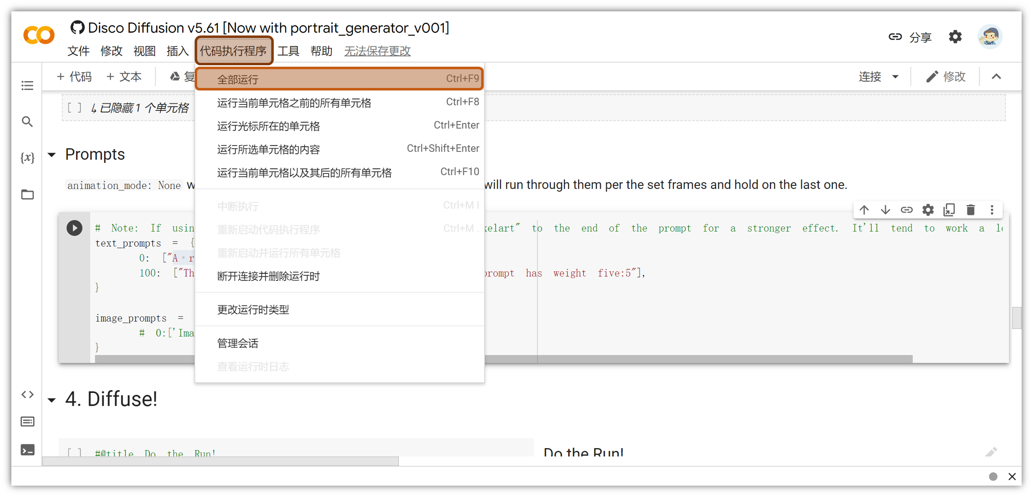
Task: Close the bottom status bar
Action: (1012, 476)
